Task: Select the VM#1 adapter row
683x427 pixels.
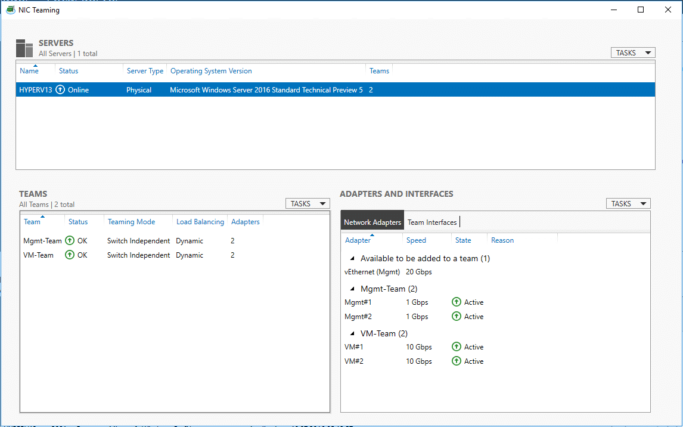Action: pos(495,347)
